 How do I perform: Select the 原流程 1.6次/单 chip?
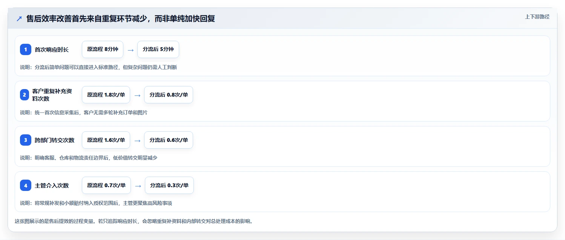coord(106,140)
